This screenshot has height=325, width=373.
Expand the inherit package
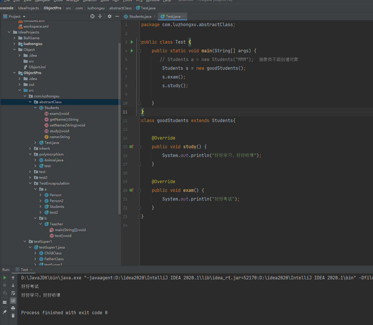tap(30, 149)
